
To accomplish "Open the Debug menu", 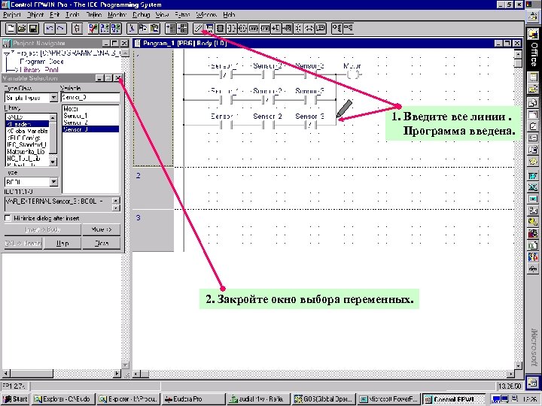I will [x=141, y=15].
